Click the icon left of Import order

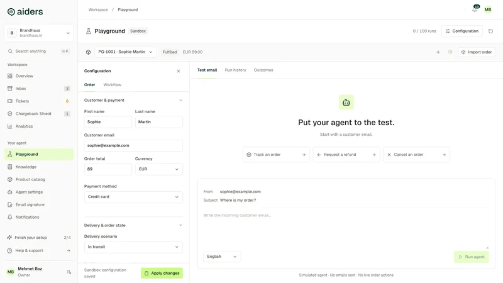[450, 52]
